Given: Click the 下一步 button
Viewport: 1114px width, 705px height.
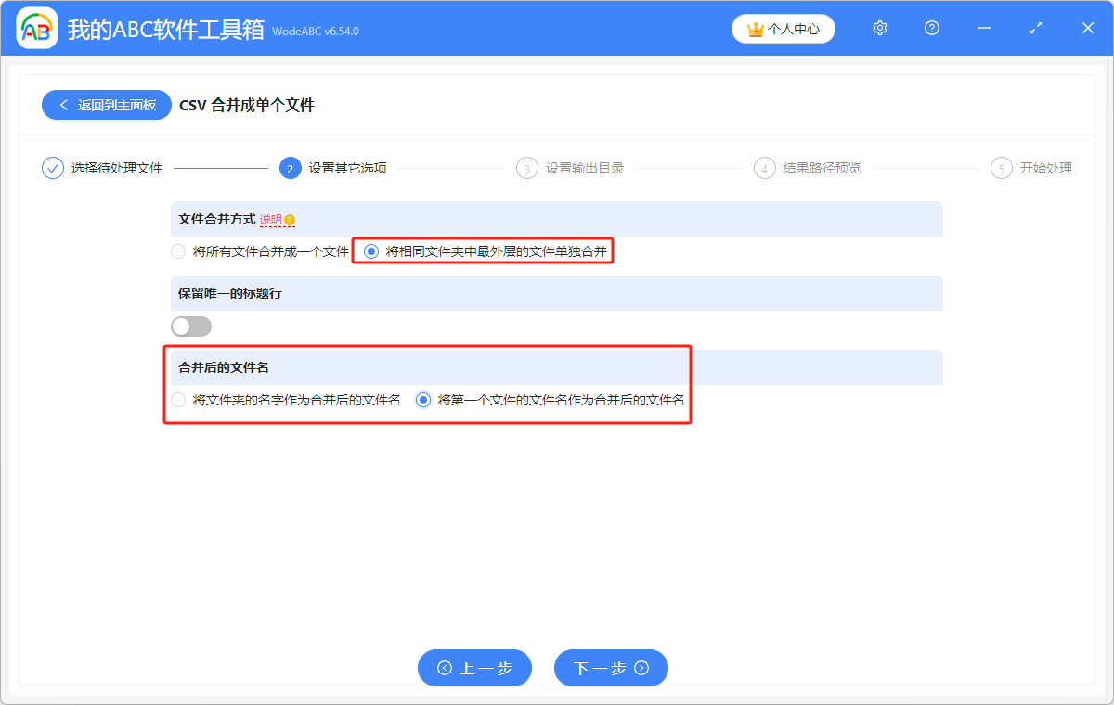Looking at the screenshot, I should click(x=611, y=668).
